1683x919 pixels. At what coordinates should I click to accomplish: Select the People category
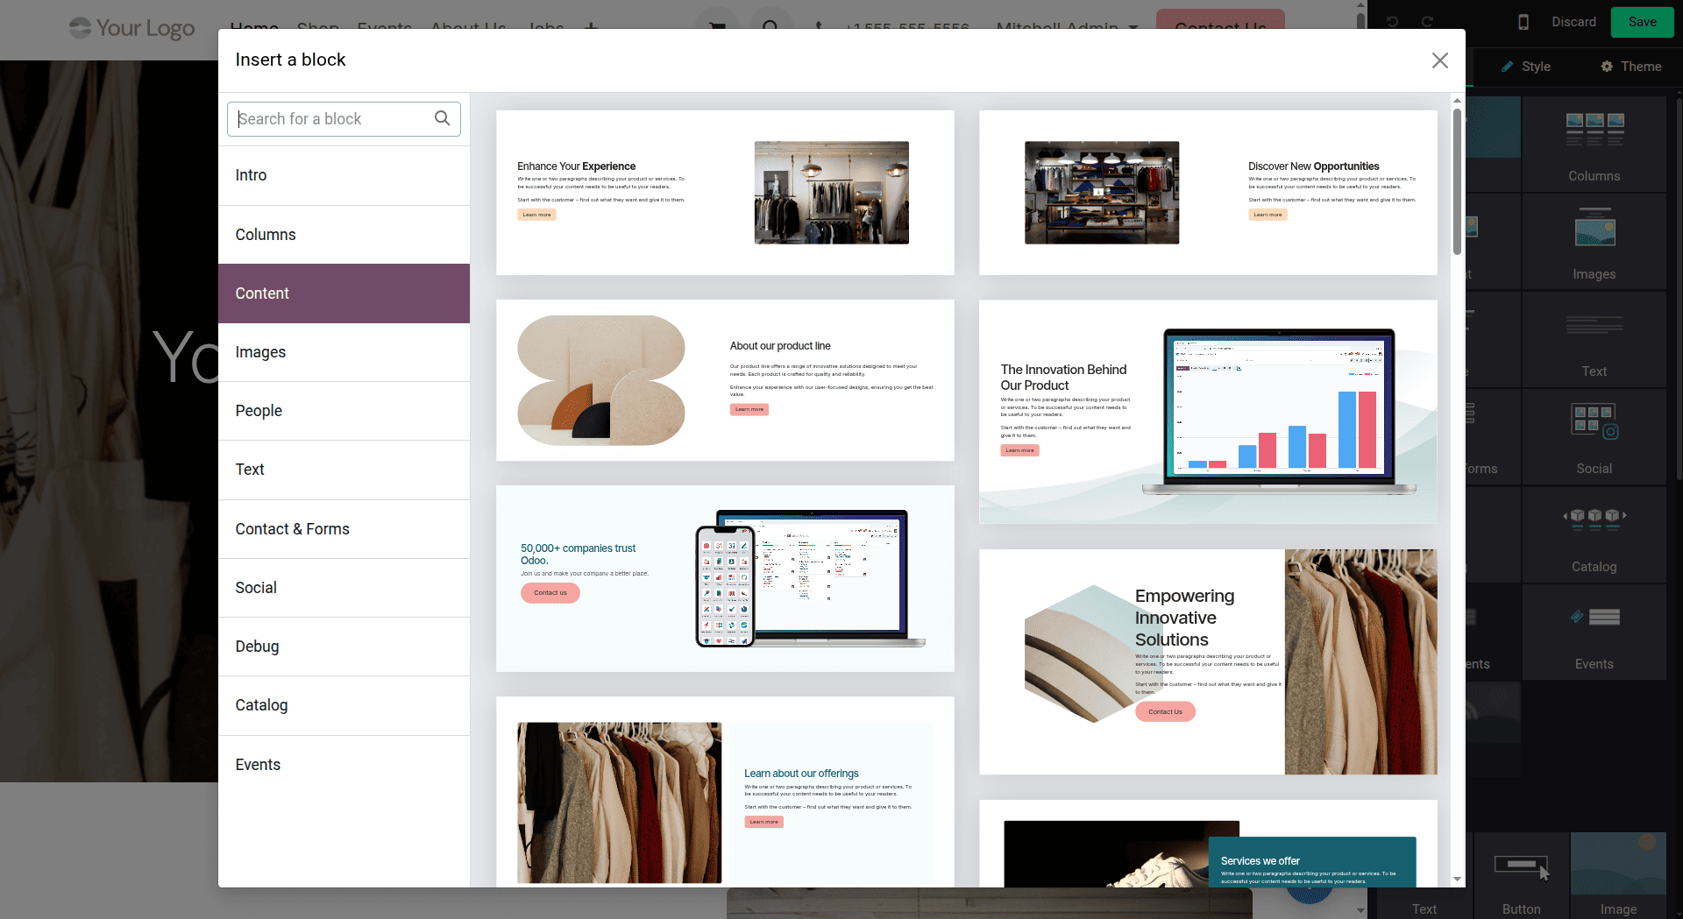tap(344, 411)
